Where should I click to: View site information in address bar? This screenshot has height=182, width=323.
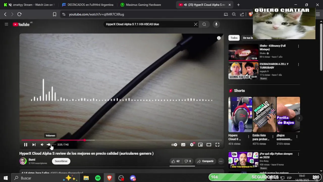tap(64, 14)
